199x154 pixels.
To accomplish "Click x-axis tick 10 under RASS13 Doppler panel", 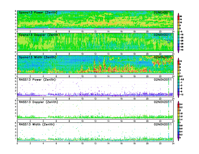I will pyautogui.click(x=82, y=121).
